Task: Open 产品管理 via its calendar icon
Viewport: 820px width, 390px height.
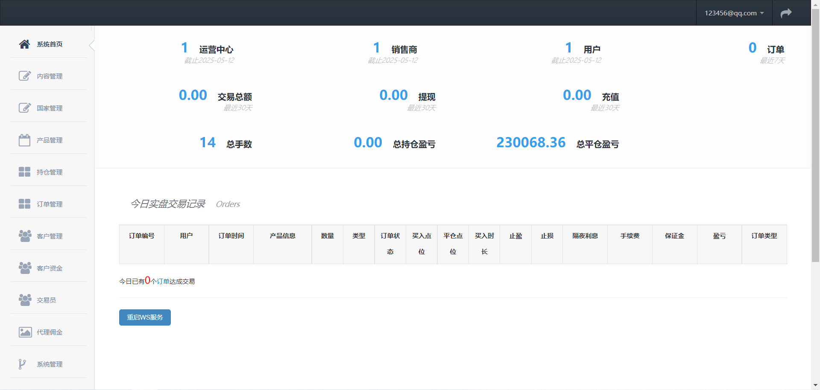Action: tap(25, 140)
